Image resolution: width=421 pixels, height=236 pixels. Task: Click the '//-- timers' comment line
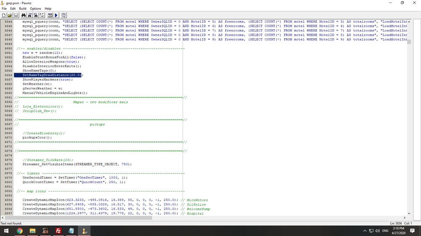coord(101,173)
